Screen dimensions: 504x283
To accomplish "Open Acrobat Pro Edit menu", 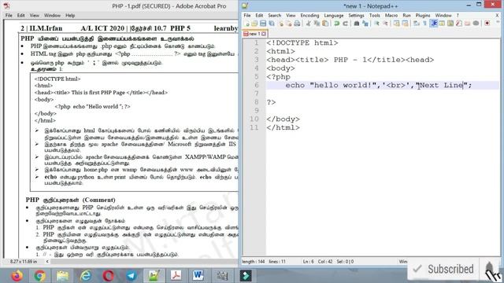I will click(x=21, y=16).
